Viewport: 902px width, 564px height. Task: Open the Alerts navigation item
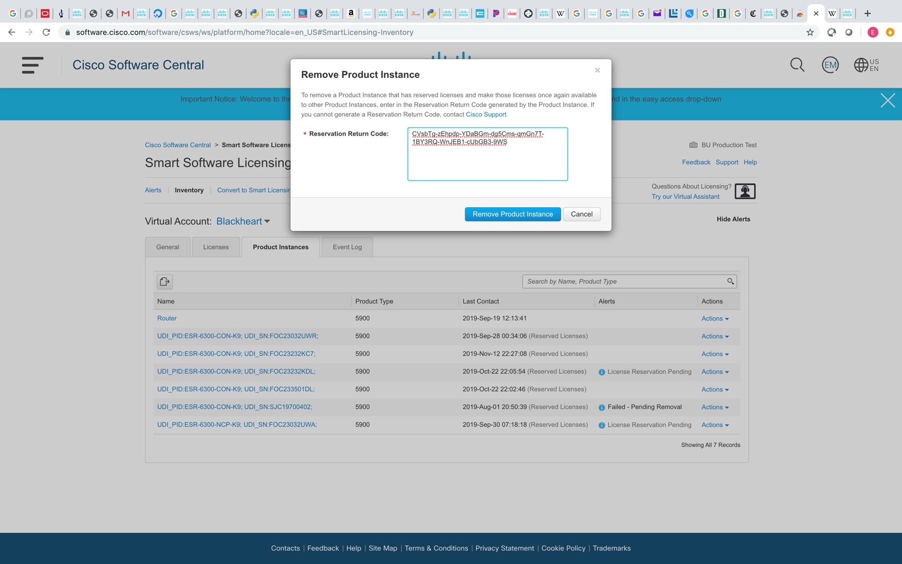point(153,190)
